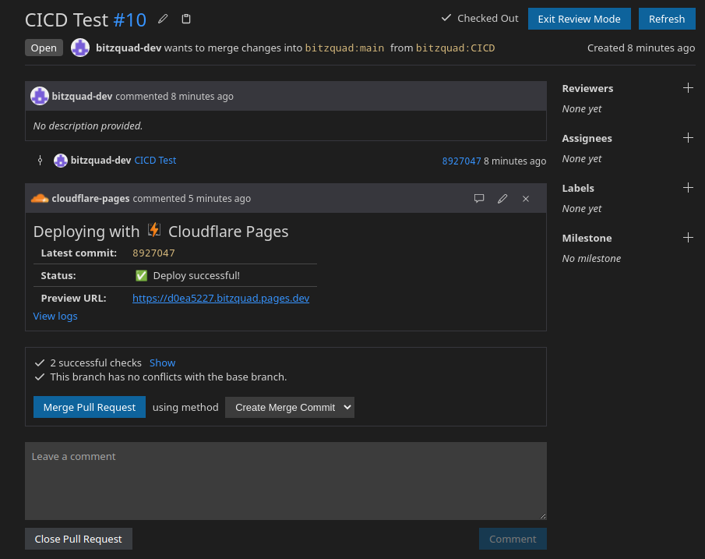Screen dimensions: 705x559
Task: Close the pull request
Action: [x=79, y=539]
